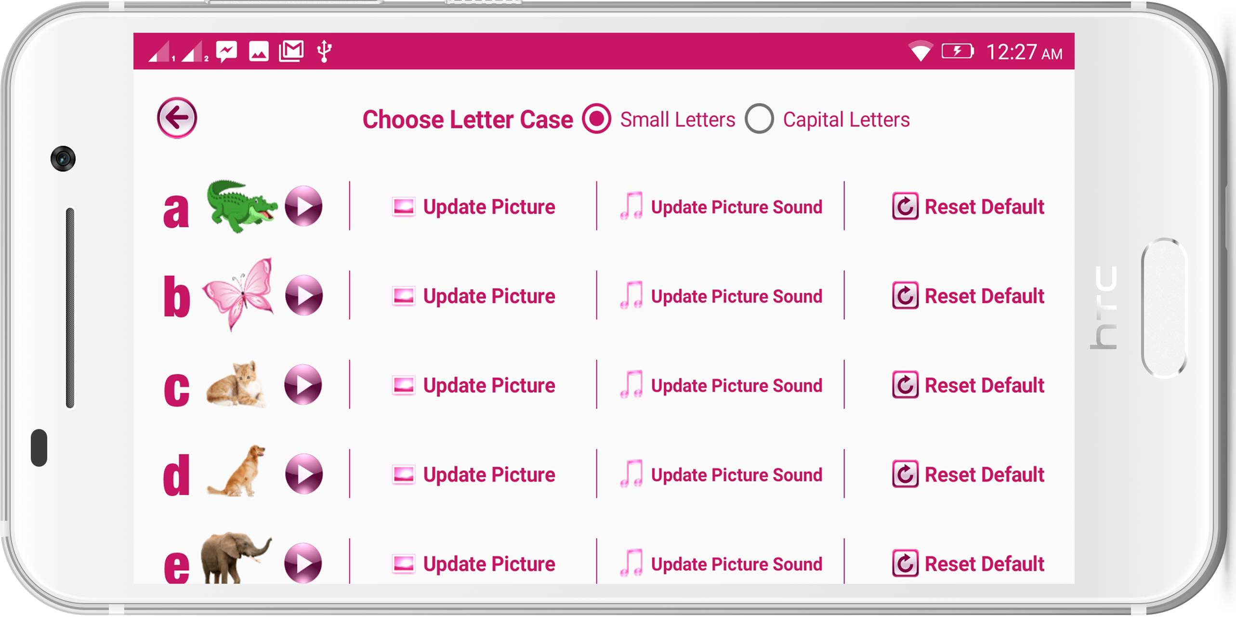Update Picture for letter a
Screen dimensions: 1236x618
[x=473, y=207]
